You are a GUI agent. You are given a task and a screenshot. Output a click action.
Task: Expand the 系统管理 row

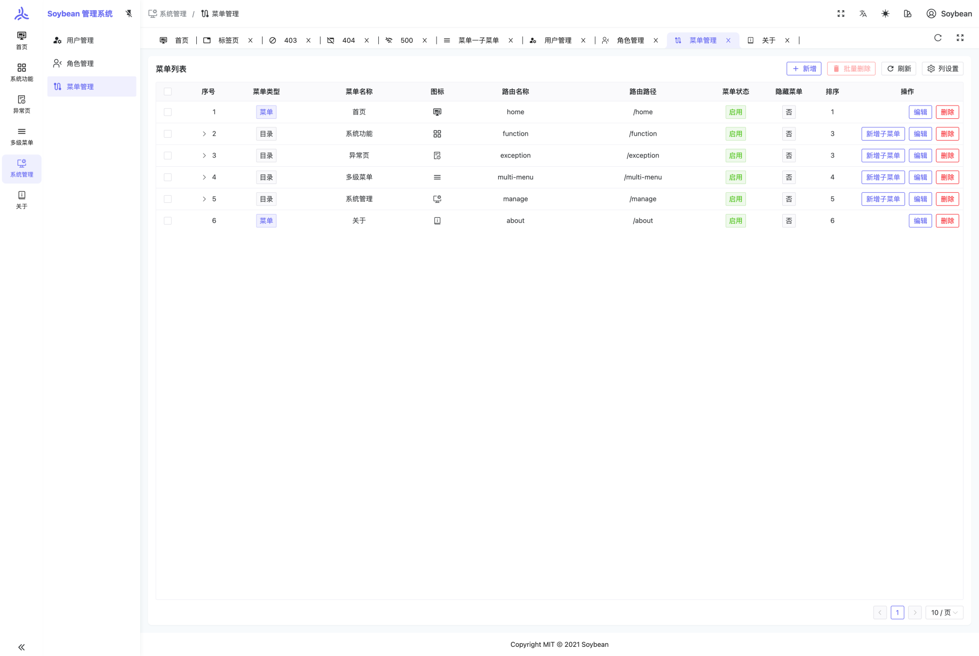(x=204, y=199)
